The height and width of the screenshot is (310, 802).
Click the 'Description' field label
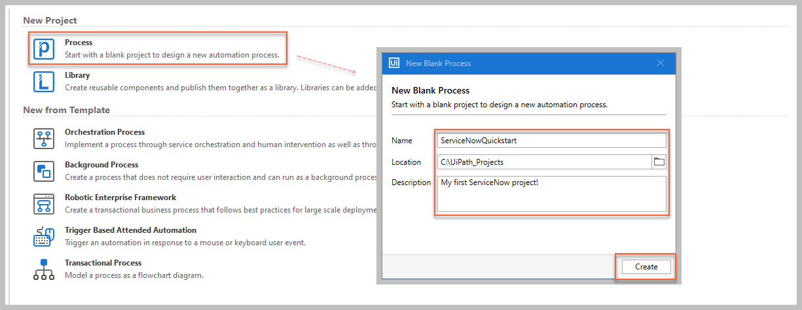click(x=411, y=182)
